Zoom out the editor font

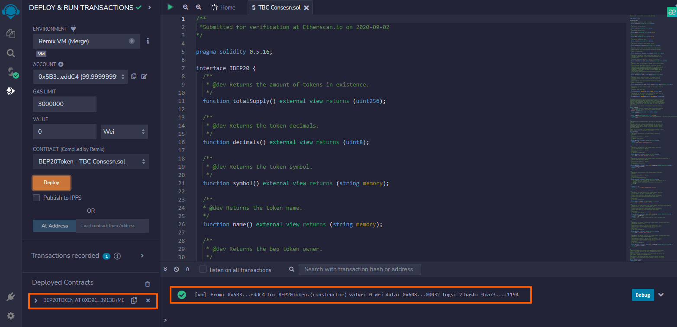point(186,7)
